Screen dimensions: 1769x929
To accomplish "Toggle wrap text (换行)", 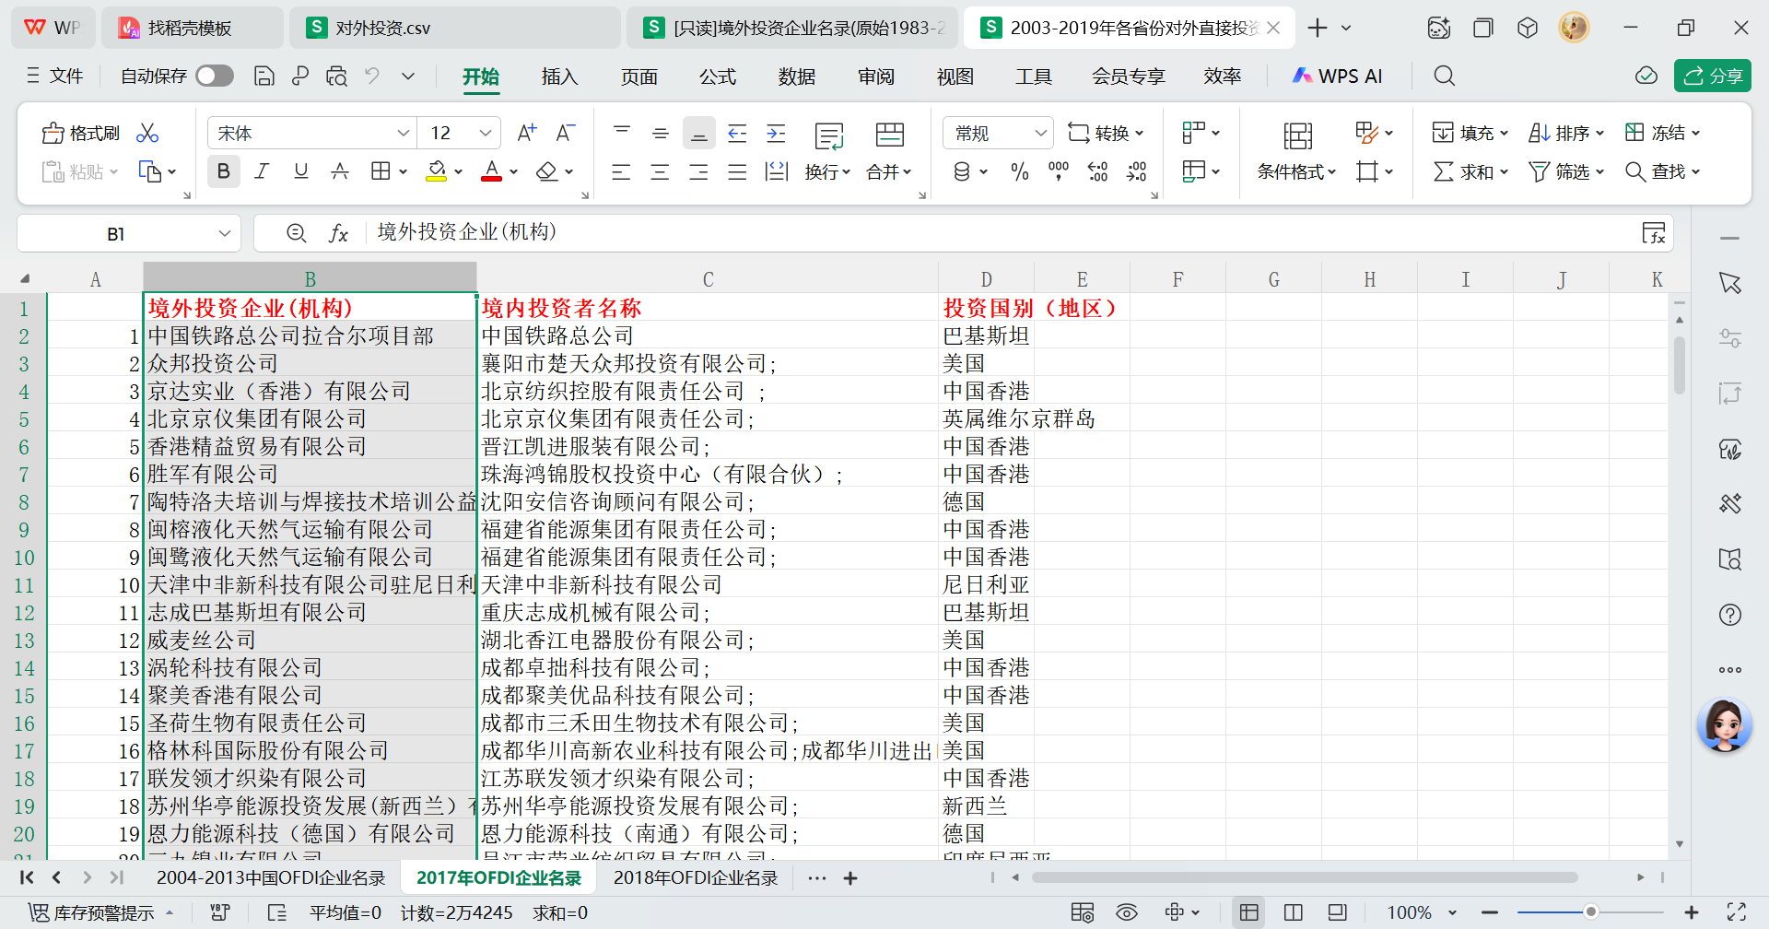I will point(828,151).
